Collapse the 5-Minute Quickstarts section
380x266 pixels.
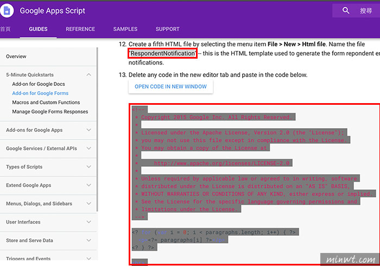pyautogui.click(x=88, y=74)
